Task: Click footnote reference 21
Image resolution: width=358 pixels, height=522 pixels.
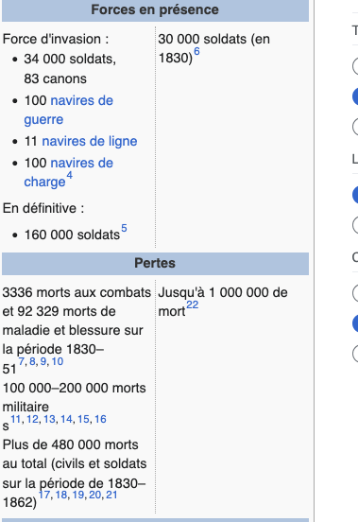Action: [111, 495]
